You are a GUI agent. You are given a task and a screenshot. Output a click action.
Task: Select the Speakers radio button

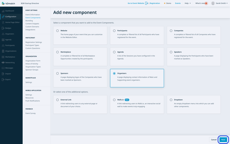pos(171,52)
